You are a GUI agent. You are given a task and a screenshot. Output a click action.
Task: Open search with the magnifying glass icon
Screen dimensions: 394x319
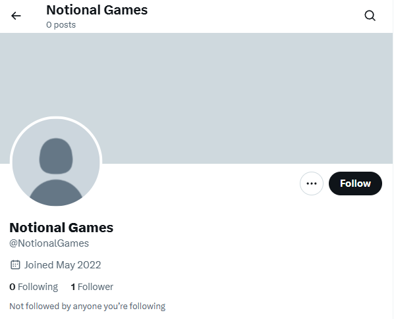[x=370, y=16]
